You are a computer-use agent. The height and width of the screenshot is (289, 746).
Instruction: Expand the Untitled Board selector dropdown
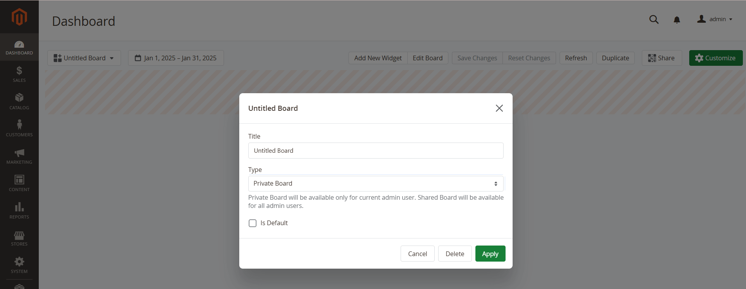[x=84, y=58]
